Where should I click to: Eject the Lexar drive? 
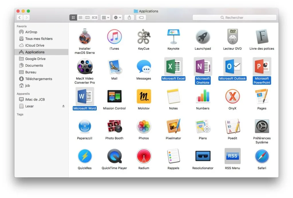pyautogui.click(x=63, y=106)
